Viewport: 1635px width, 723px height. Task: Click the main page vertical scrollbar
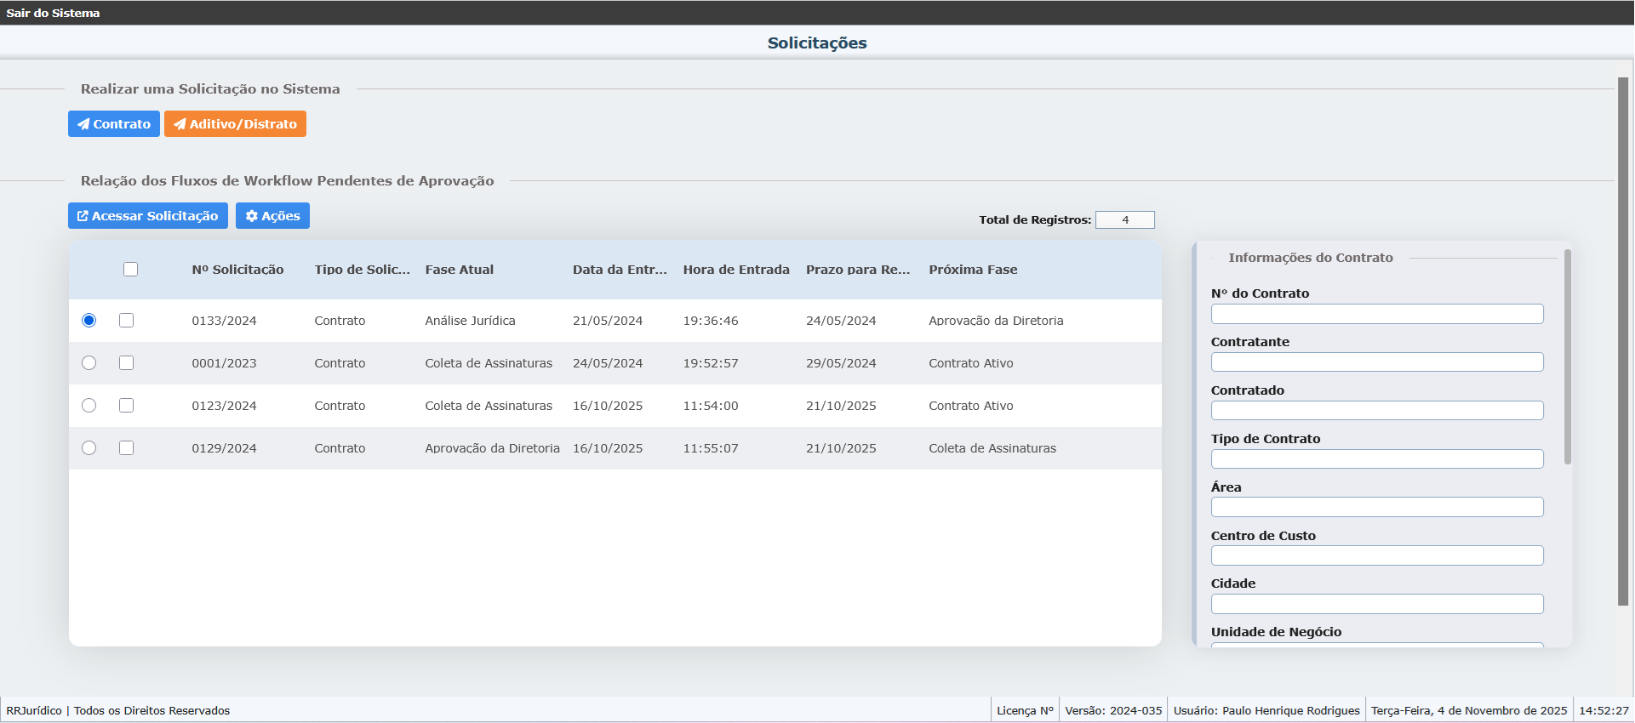coord(1622,340)
